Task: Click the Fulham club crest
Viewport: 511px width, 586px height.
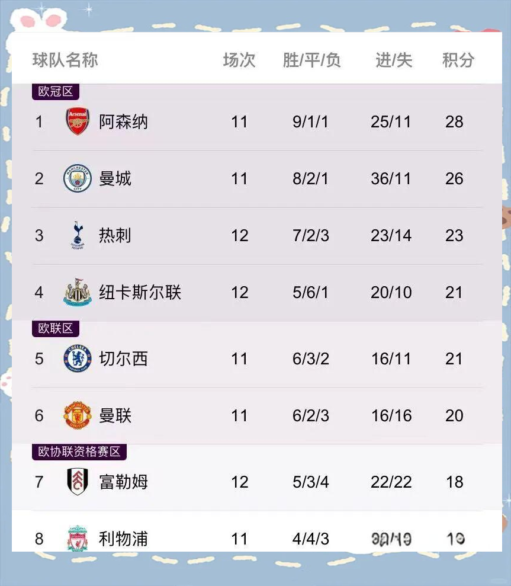Action: pyautogui.click(x=76, y=482)
